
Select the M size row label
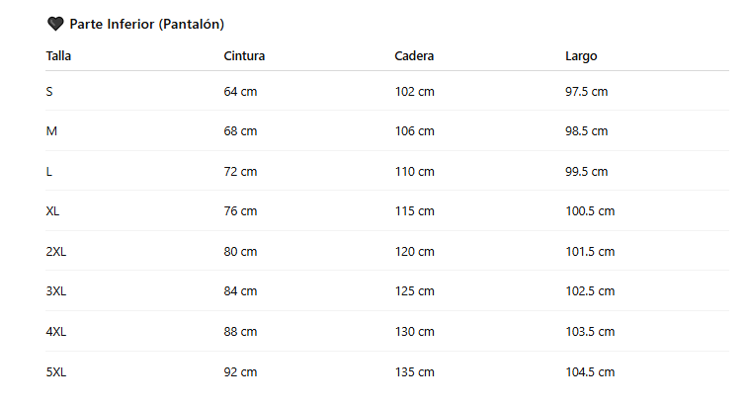pos(51,131)
